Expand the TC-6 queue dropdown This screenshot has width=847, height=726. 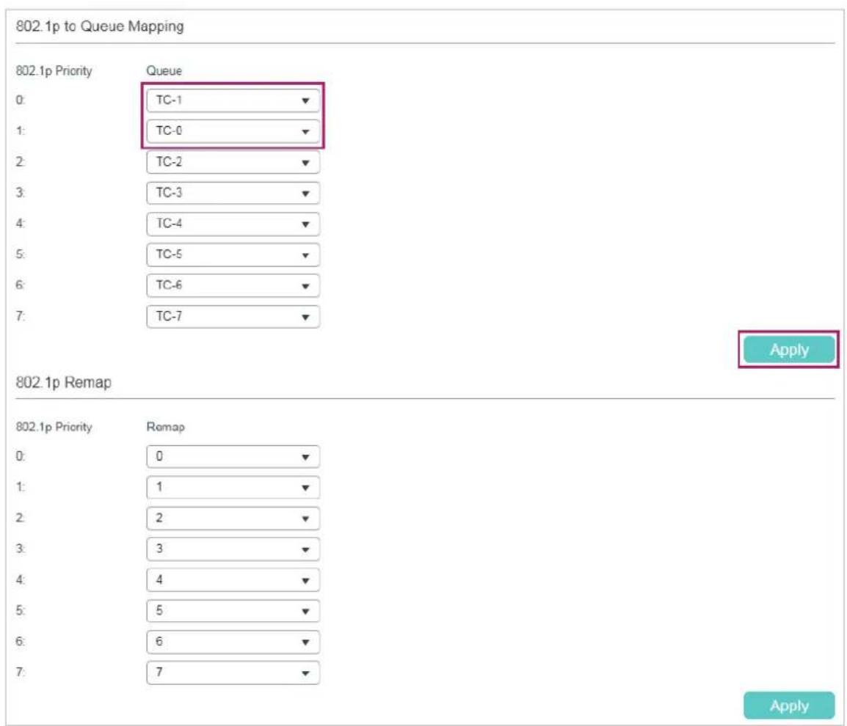coord(233,285)
